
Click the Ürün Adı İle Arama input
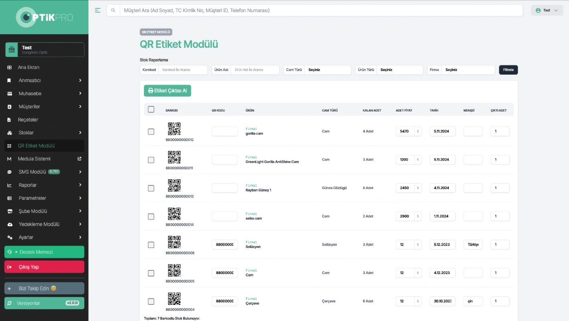[255, 70]
